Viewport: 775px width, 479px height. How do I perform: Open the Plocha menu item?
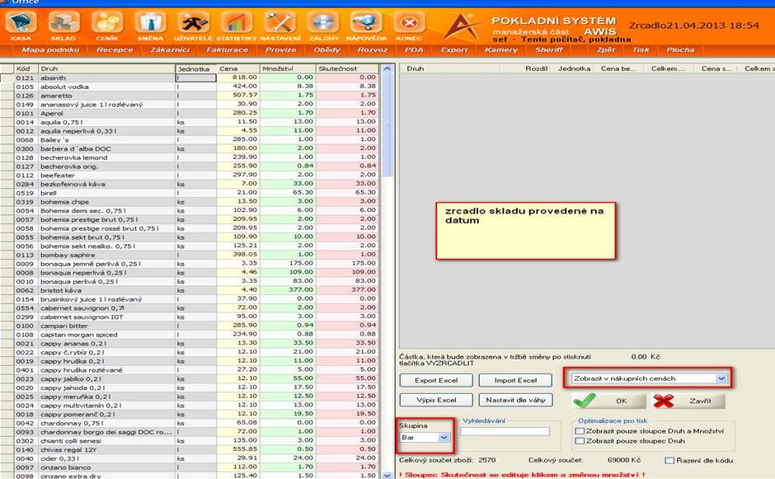680,50
